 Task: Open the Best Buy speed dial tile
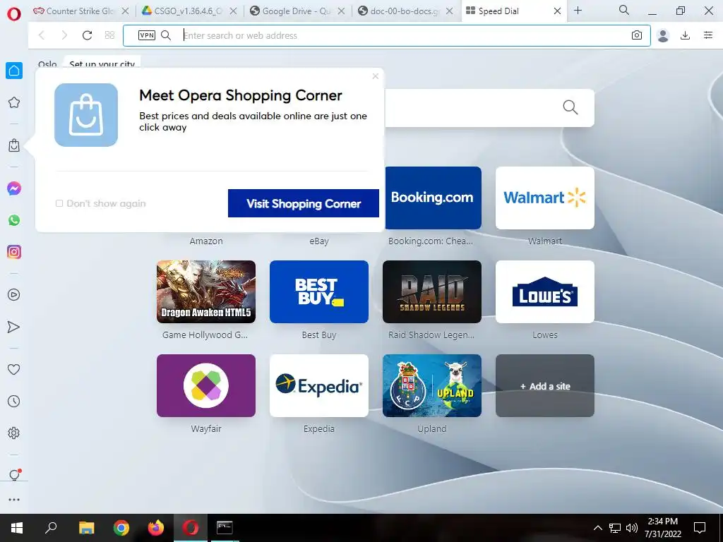click(319, 291)
